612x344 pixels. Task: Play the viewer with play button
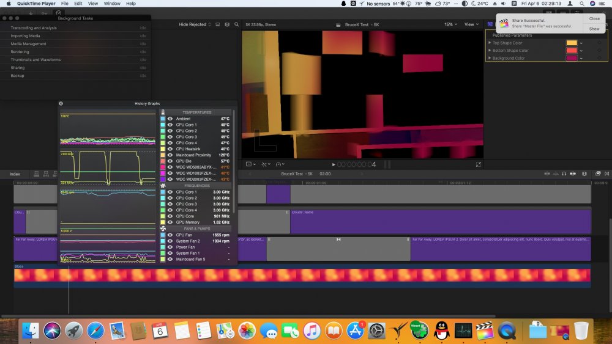(334, 164)
